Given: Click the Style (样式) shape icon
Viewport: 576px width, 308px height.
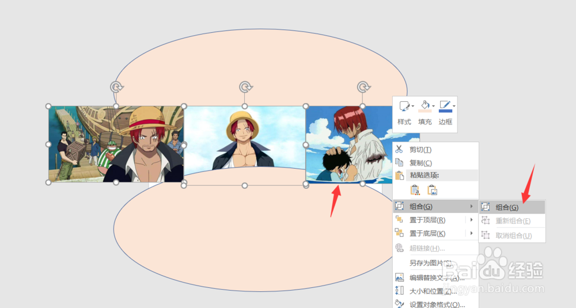Looking at the screenshot, I should [x=404, y=106].
